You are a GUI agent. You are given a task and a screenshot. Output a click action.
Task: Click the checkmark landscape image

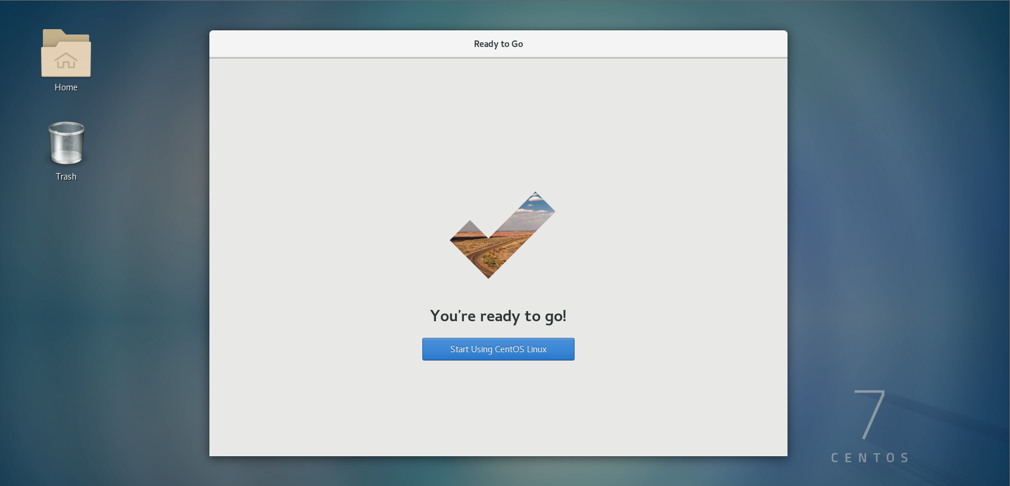point(502,235)
